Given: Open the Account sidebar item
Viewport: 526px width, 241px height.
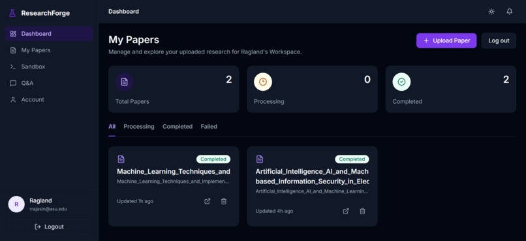Looking at the screenshot, I should 49,99.
